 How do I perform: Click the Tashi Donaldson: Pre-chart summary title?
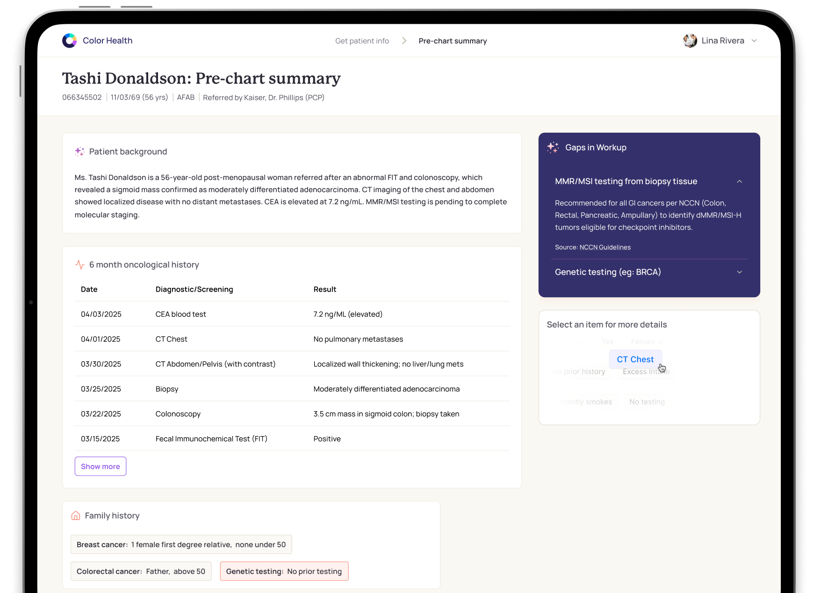[x=202, y=78]
